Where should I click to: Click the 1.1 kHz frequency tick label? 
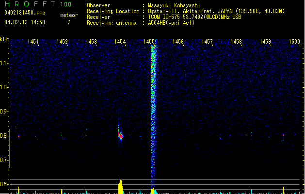tap(4, 63)
